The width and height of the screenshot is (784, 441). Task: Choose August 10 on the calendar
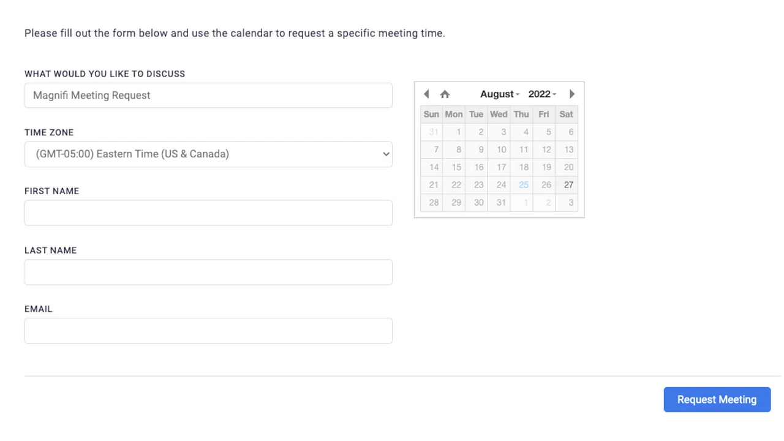click(501, 149)
